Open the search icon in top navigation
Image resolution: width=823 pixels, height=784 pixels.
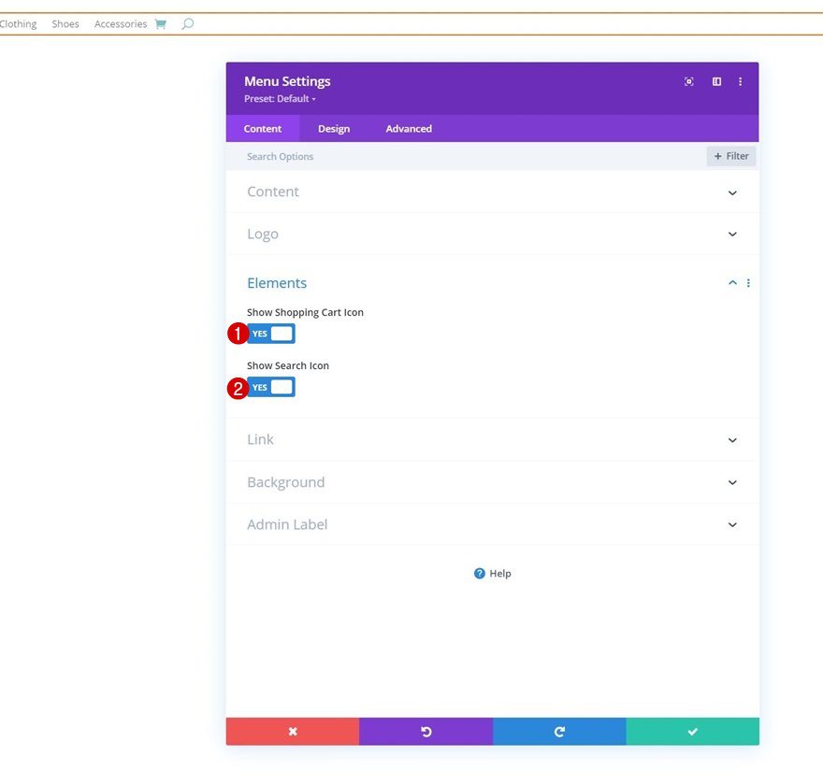[187, 23]
